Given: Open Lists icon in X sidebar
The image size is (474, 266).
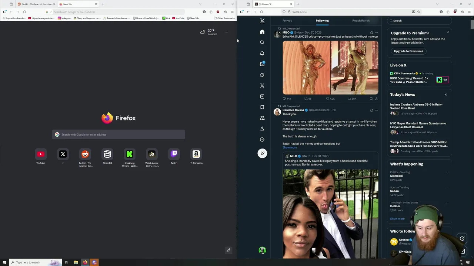Looking at the screenshot, I should click(262, 96).
